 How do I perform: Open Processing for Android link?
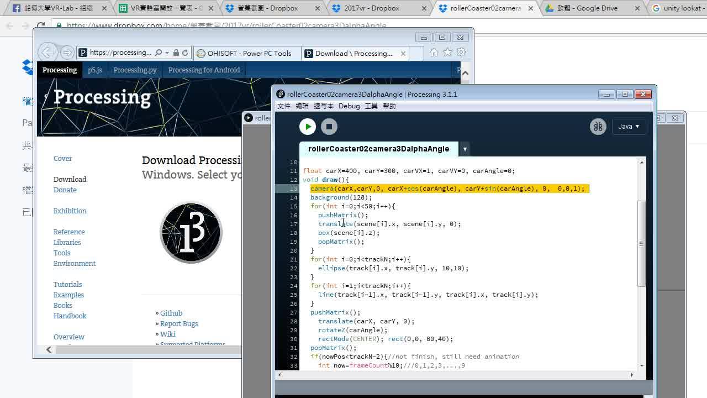204,70
